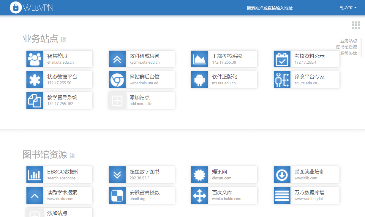Open the 干部考核系统 area chart icon
Viewport: 365px width, 217px height.
(x=200, y=59)
